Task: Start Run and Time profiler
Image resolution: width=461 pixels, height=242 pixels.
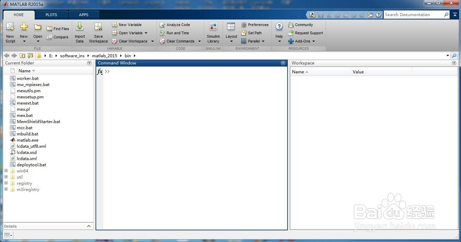Action: coord(175,33)
